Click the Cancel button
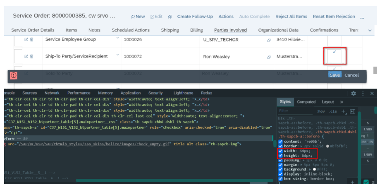 (x=351, y=75)
